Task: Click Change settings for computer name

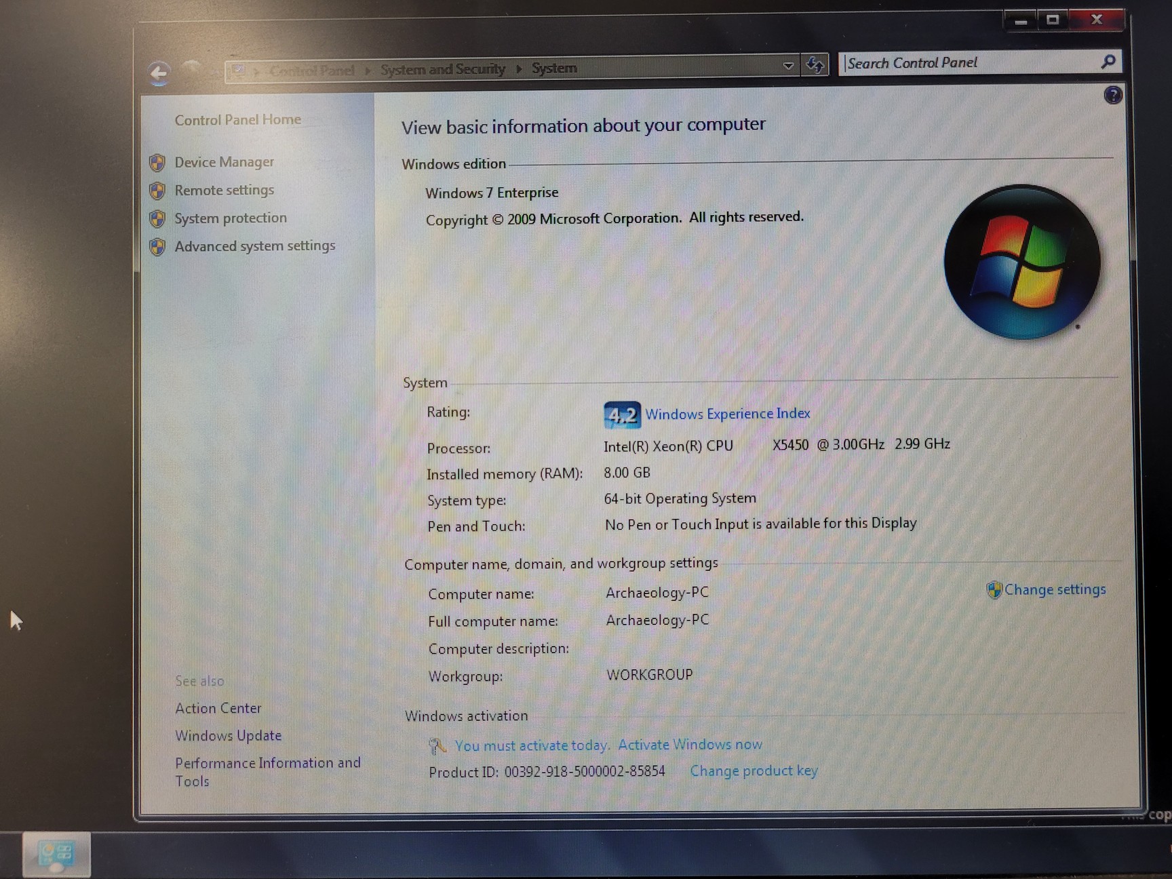Action: [x=1054, y=589]
